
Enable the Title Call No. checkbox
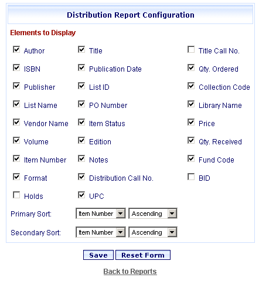191,50
